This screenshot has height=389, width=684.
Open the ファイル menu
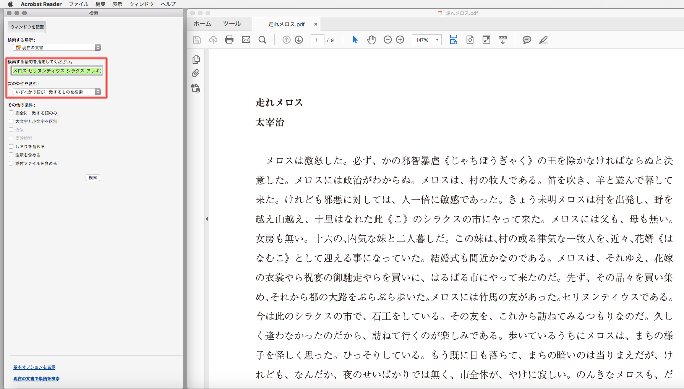79,4
